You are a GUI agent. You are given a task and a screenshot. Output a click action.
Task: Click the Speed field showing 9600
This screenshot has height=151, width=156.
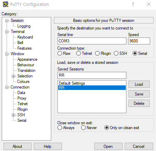(x=139, y=41)
